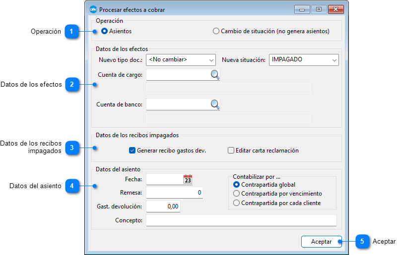Viewport: 397px width, 255px height.
Task: Choose Contrapartida por vencimiento option
Action: click(x=237, y=194)
